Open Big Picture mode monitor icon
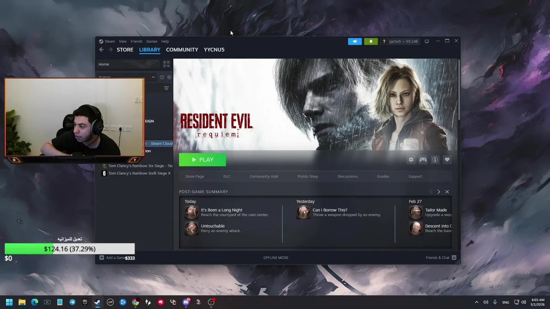The image size is (550, 309). tap(427, 41)
